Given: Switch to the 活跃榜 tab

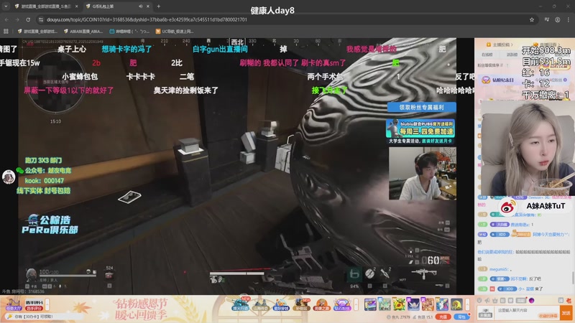Looking at the screenshot, I should click(512, 55).
